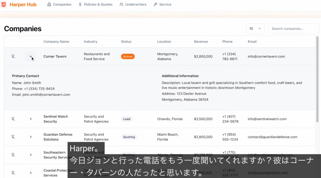
Task: Click the Revenue column header
Action: [x=201, y=42]
